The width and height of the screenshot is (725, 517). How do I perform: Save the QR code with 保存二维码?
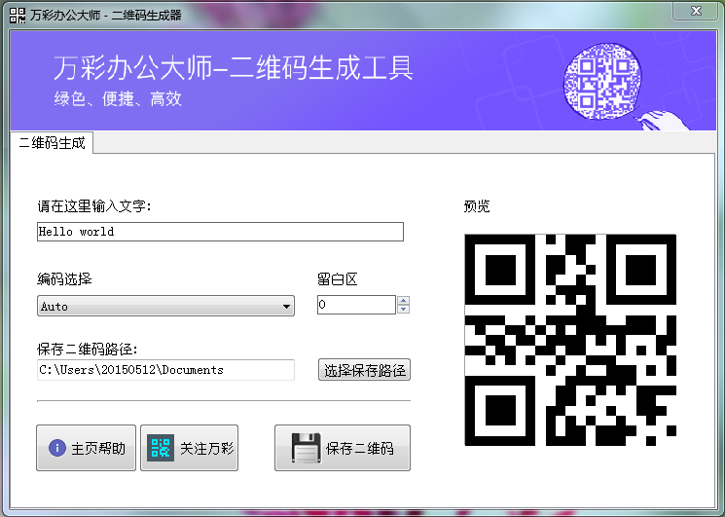tap(343, 448)
